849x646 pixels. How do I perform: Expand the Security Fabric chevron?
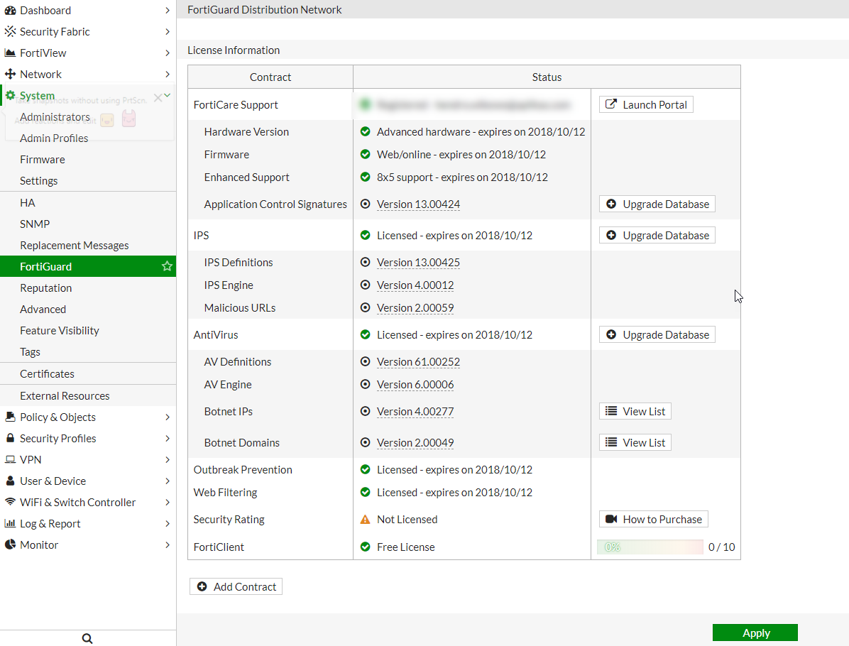pos(168,31)
